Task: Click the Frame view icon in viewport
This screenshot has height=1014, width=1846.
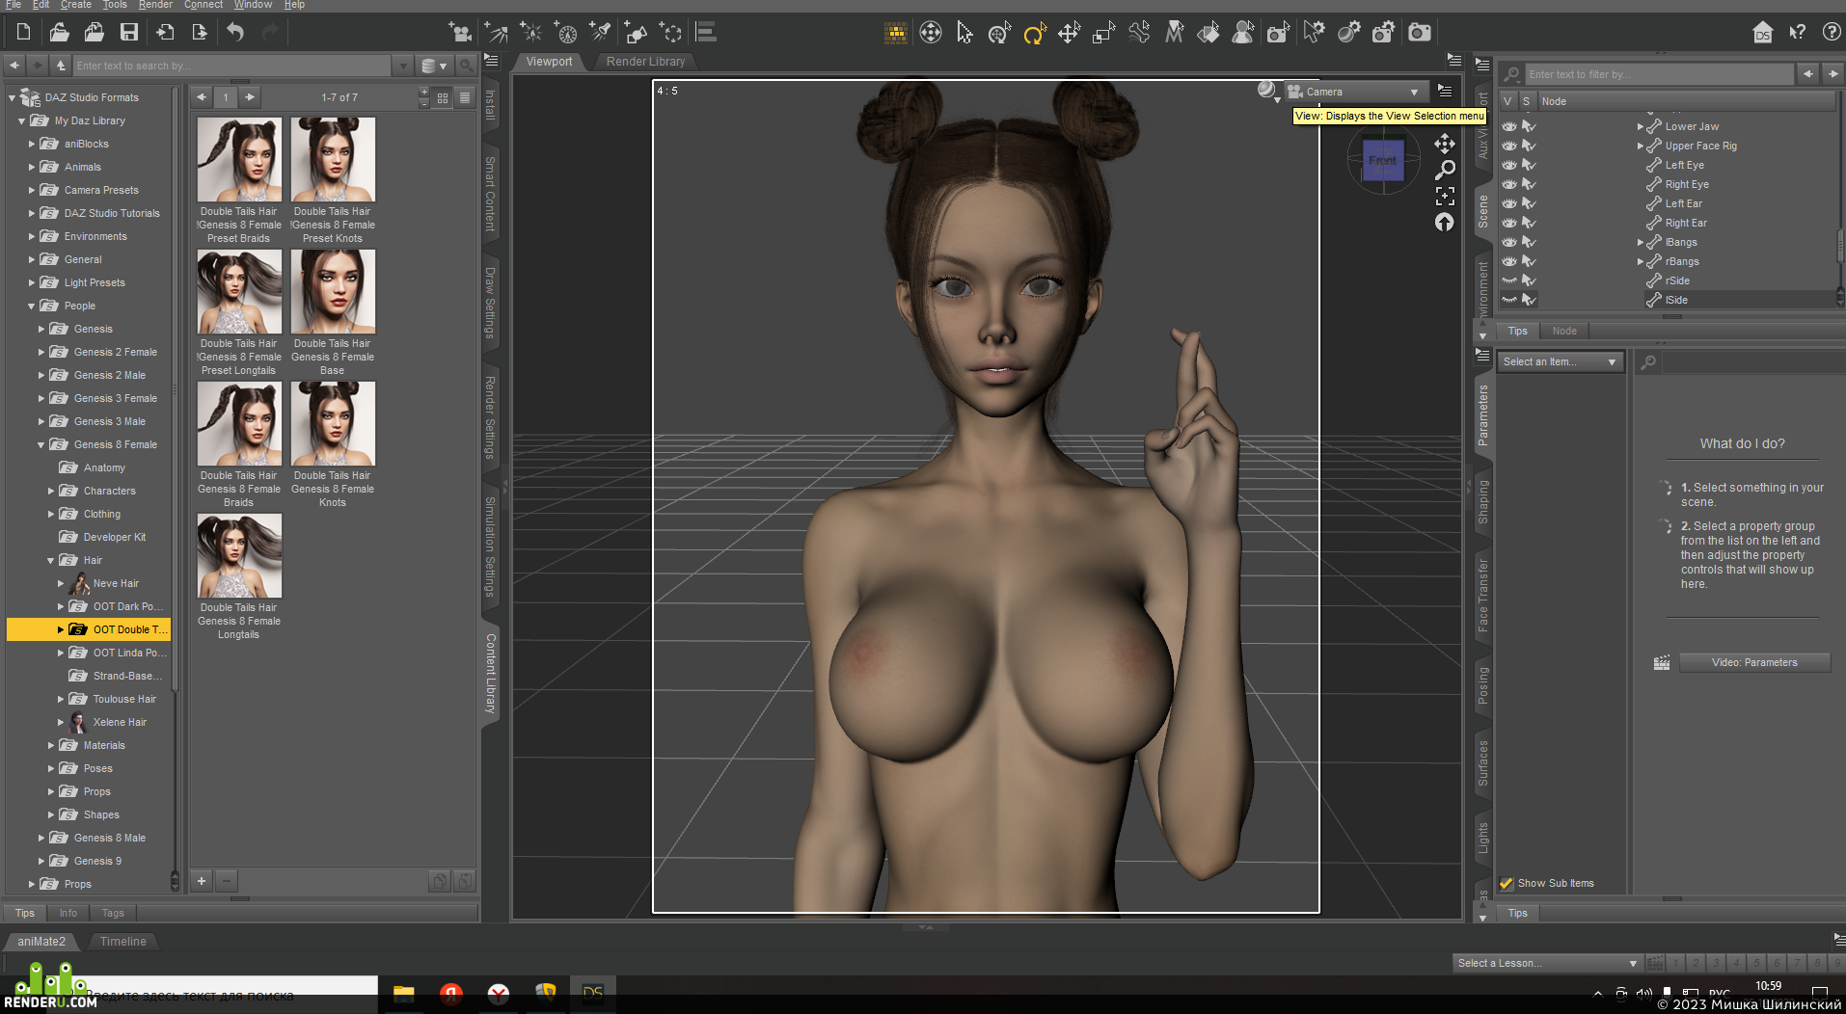Action: pos(1444,196)
